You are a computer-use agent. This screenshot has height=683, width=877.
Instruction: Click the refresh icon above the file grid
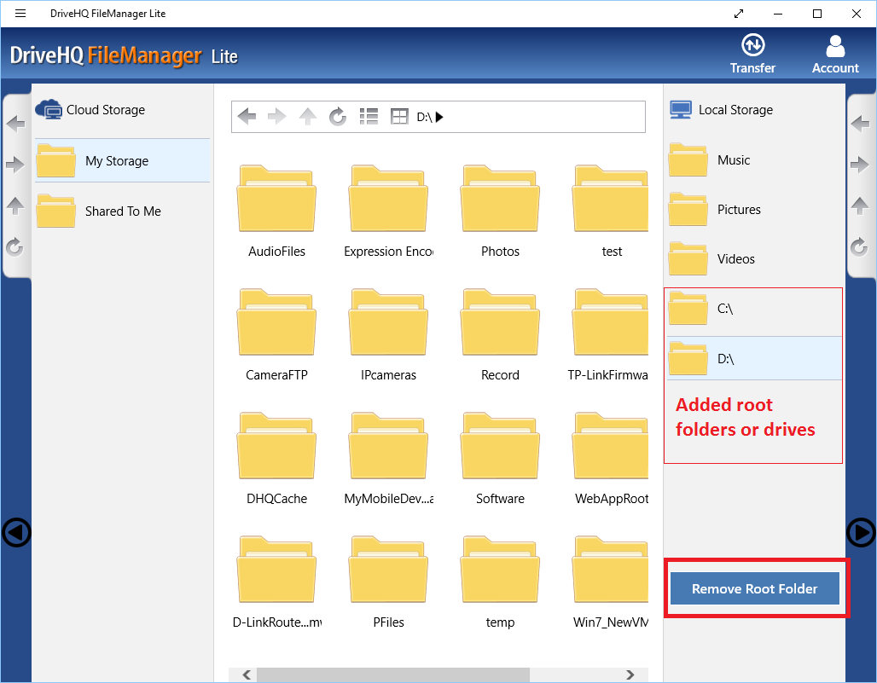pyautogui.click(x=338, y=117)
